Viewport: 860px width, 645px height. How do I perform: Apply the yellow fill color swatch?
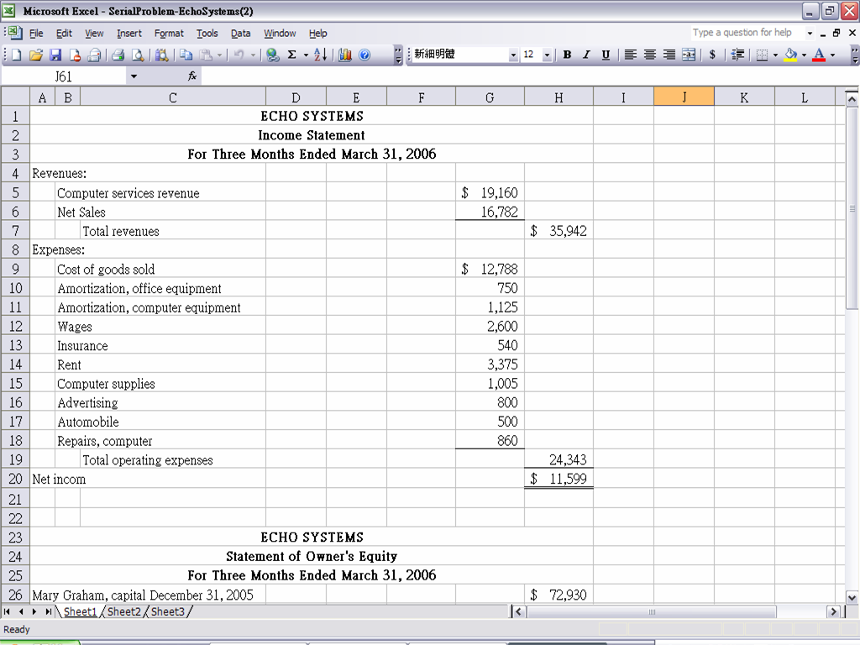pyautogui.click(x=790, y=55)
